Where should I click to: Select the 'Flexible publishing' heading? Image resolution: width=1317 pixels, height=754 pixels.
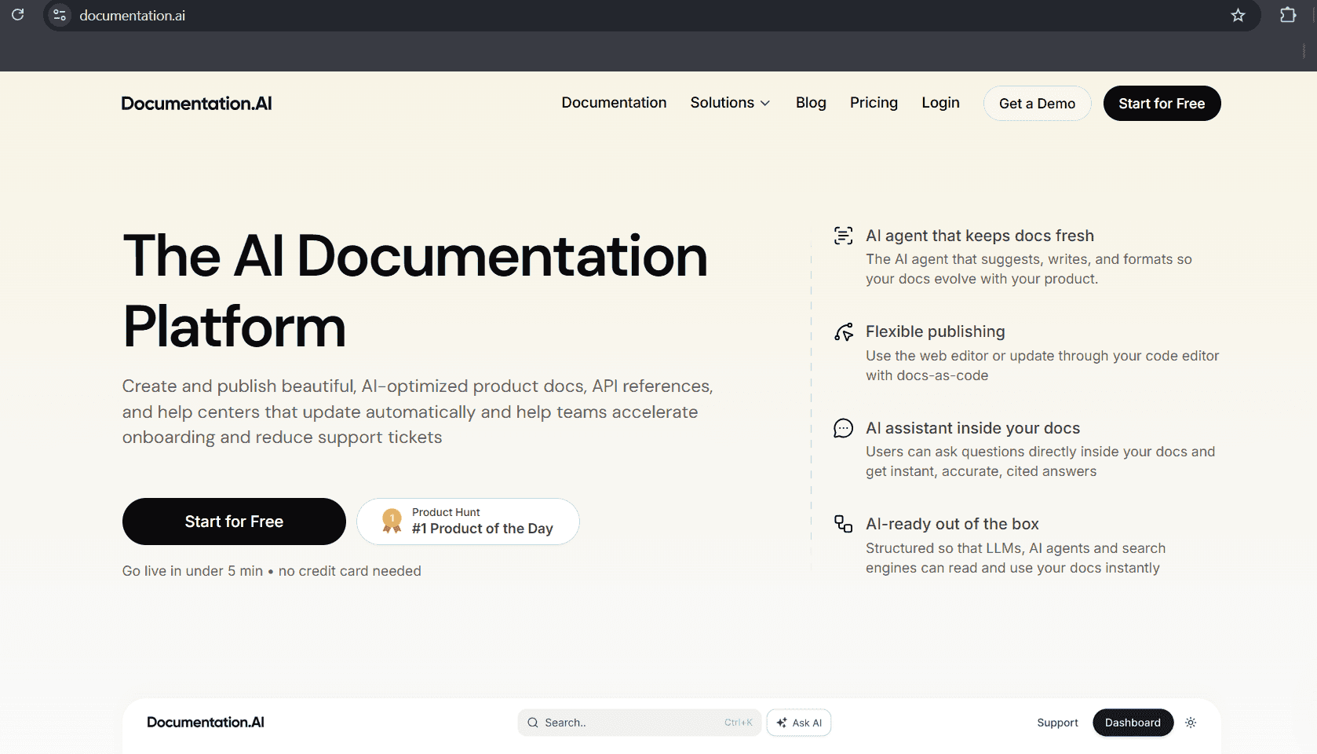(935, 331)
